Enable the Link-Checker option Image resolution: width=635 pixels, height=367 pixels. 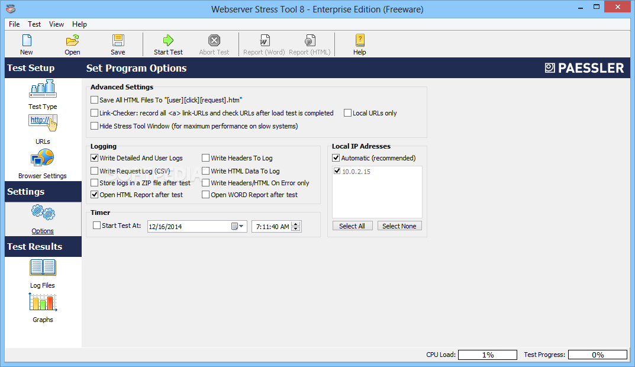pos(94,112)
